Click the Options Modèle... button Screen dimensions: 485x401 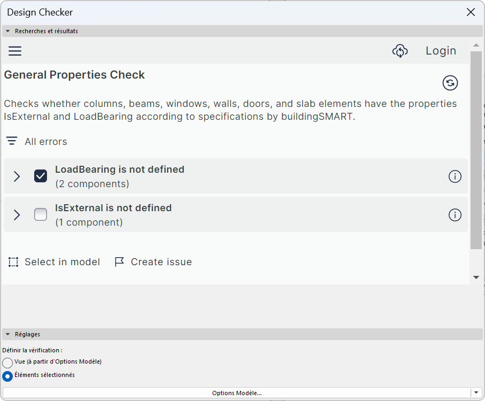(x=237, y=393)
